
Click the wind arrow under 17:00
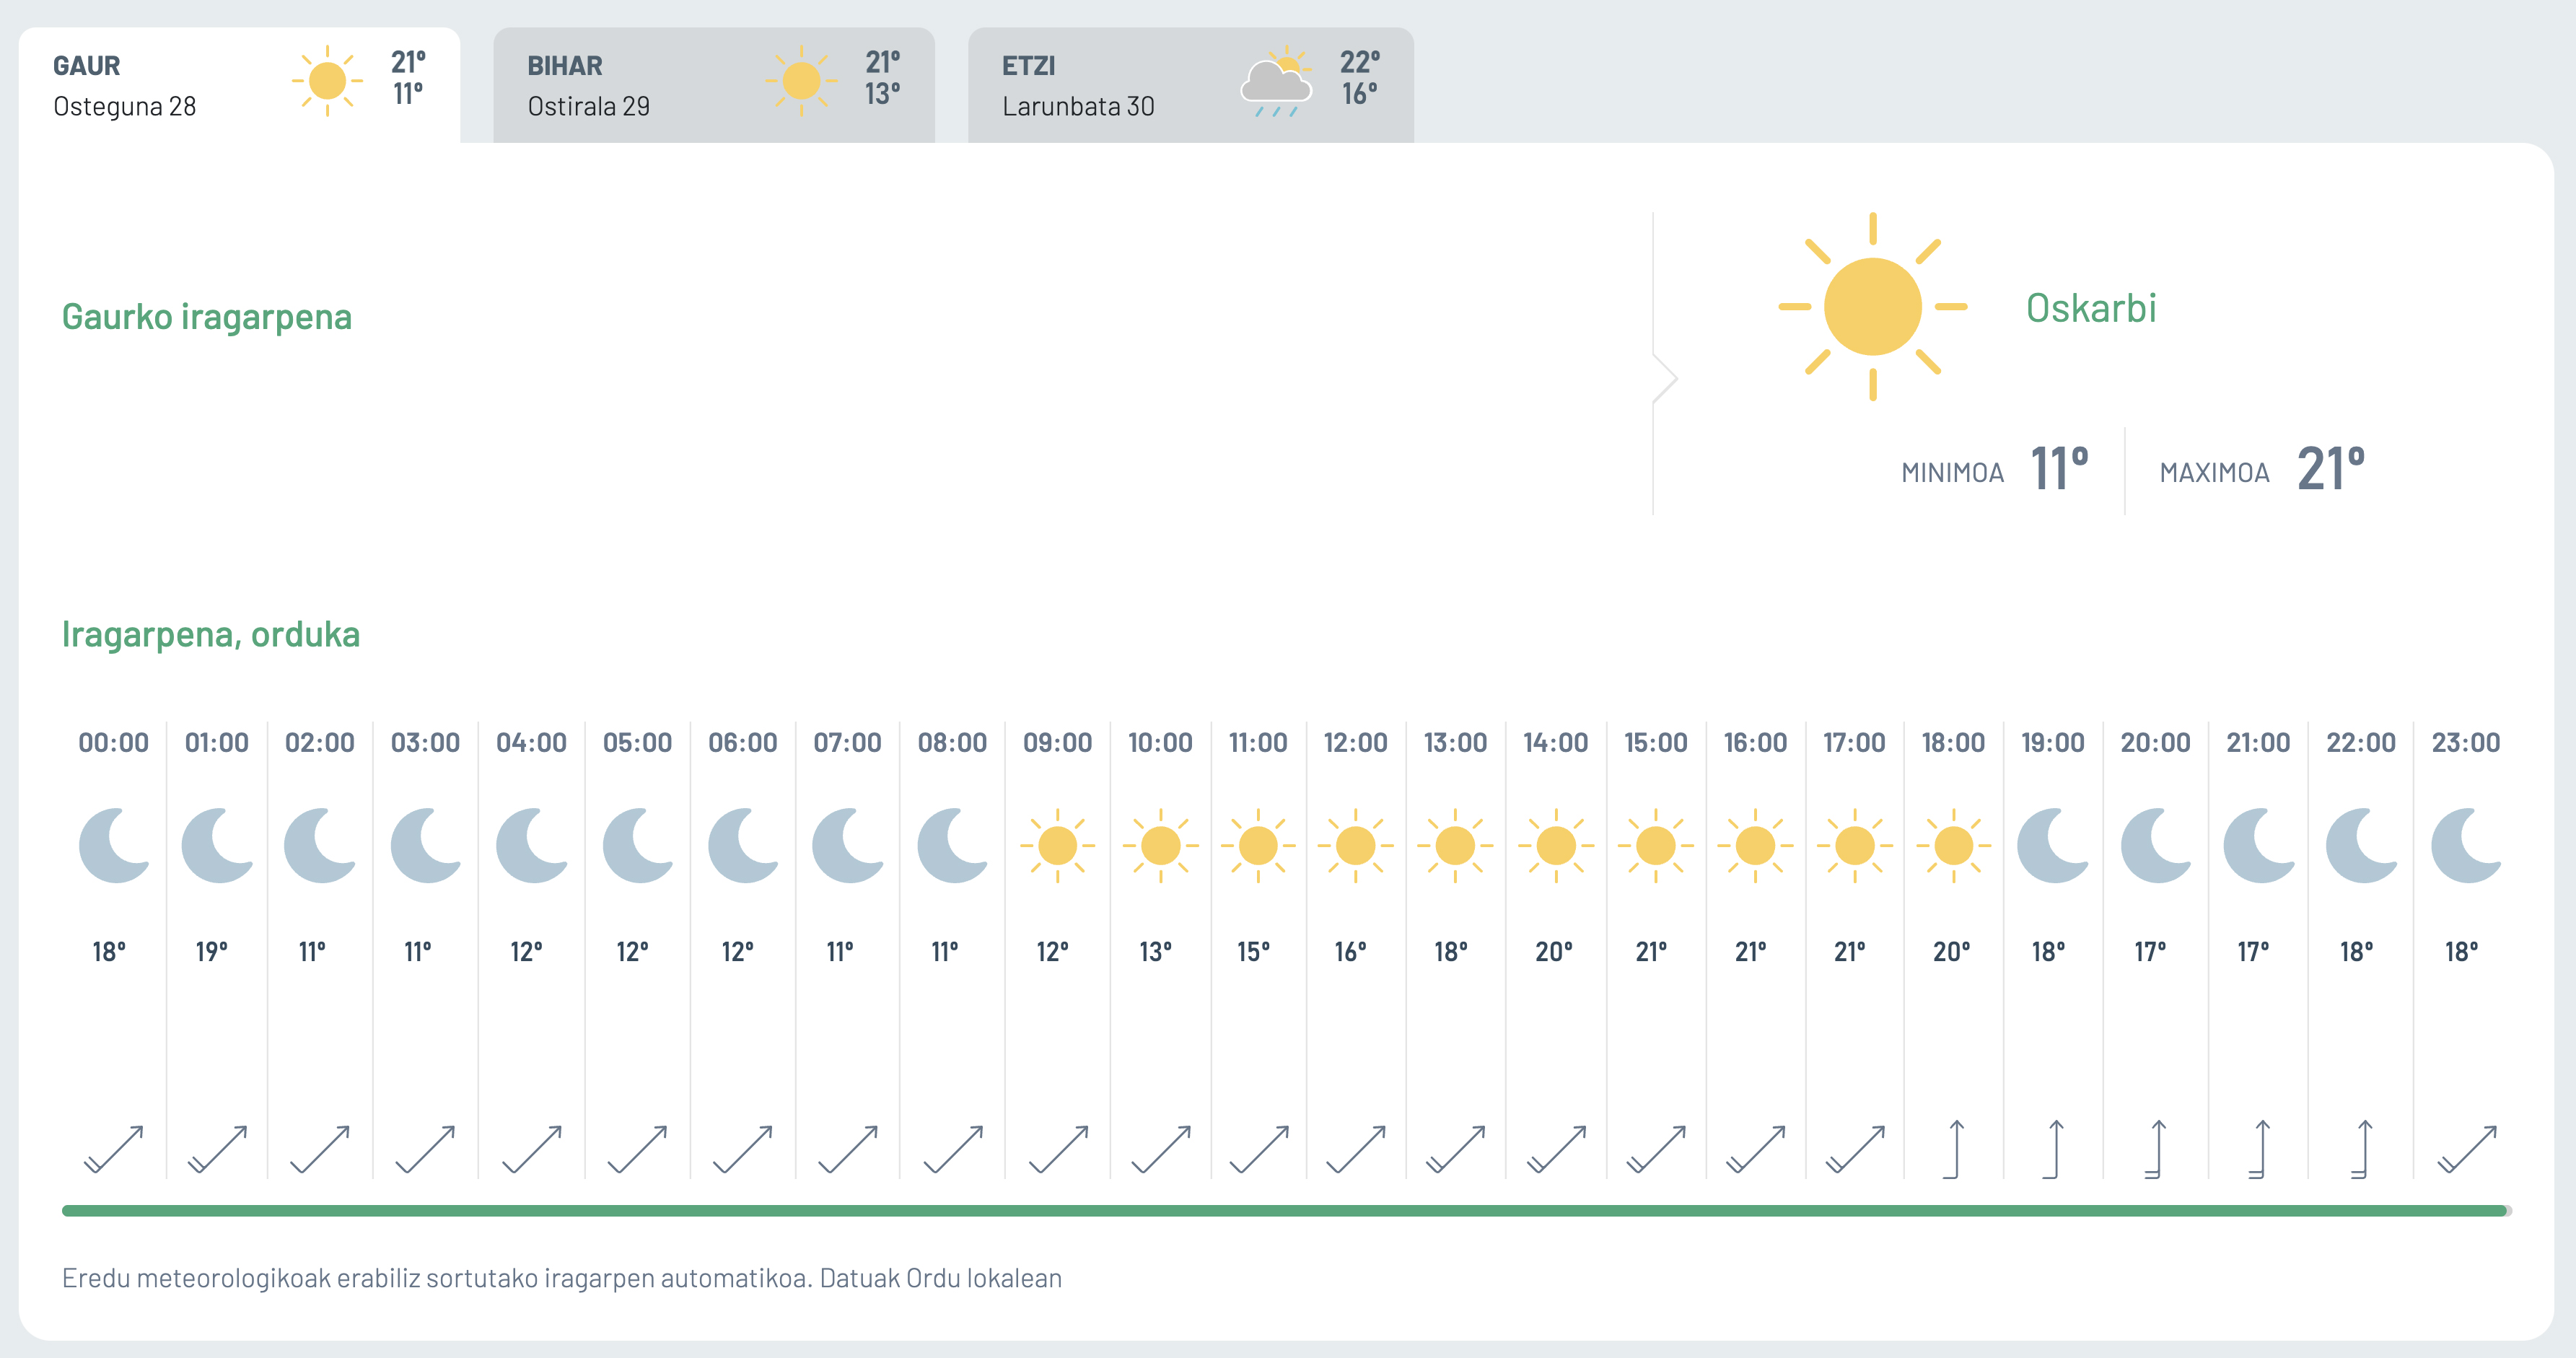(x=1855, y=1149)
